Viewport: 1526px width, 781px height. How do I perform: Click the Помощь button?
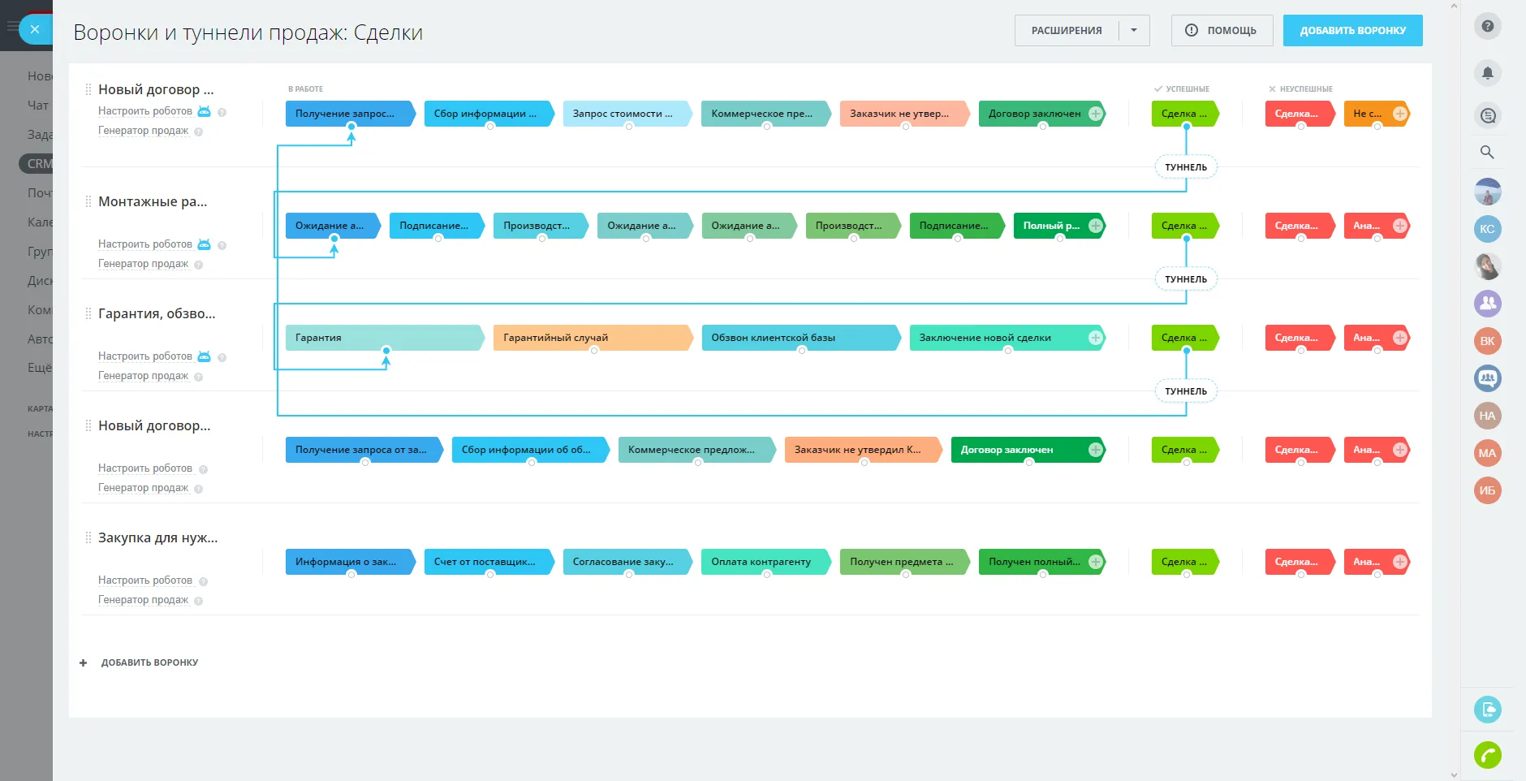click(1222, 30)
